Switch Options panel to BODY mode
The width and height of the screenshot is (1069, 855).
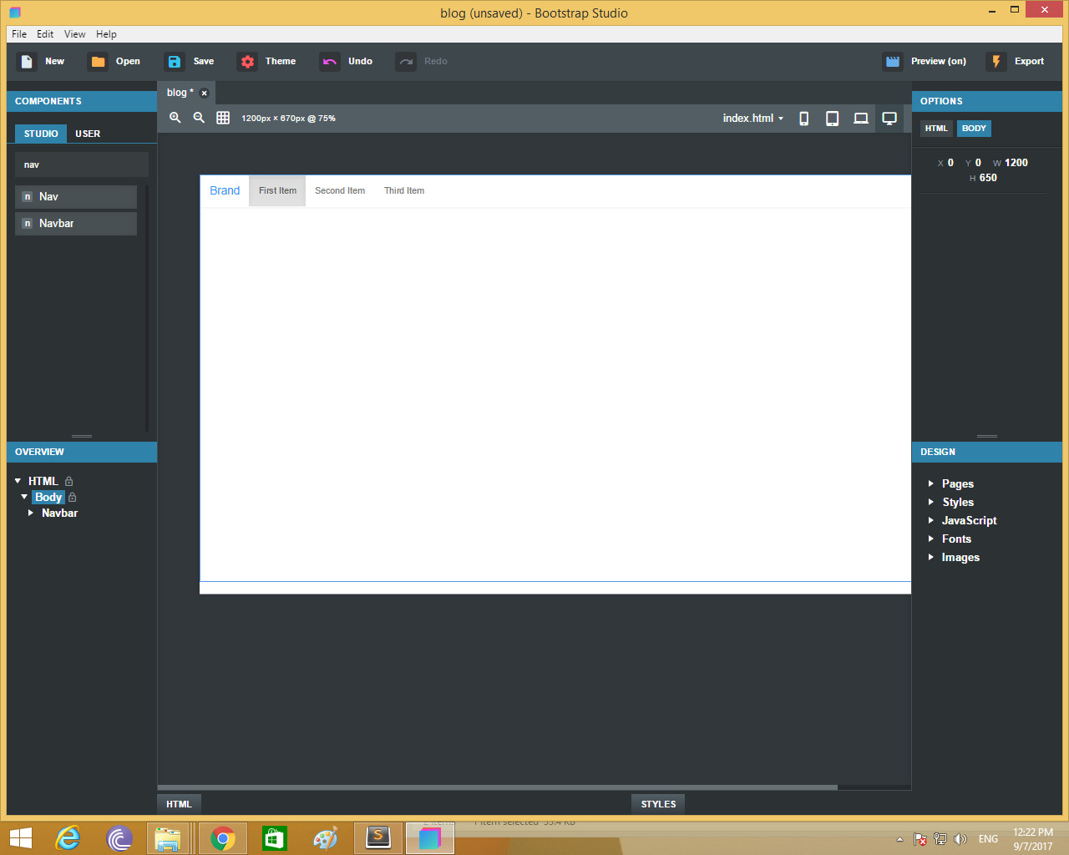[974, 128]
